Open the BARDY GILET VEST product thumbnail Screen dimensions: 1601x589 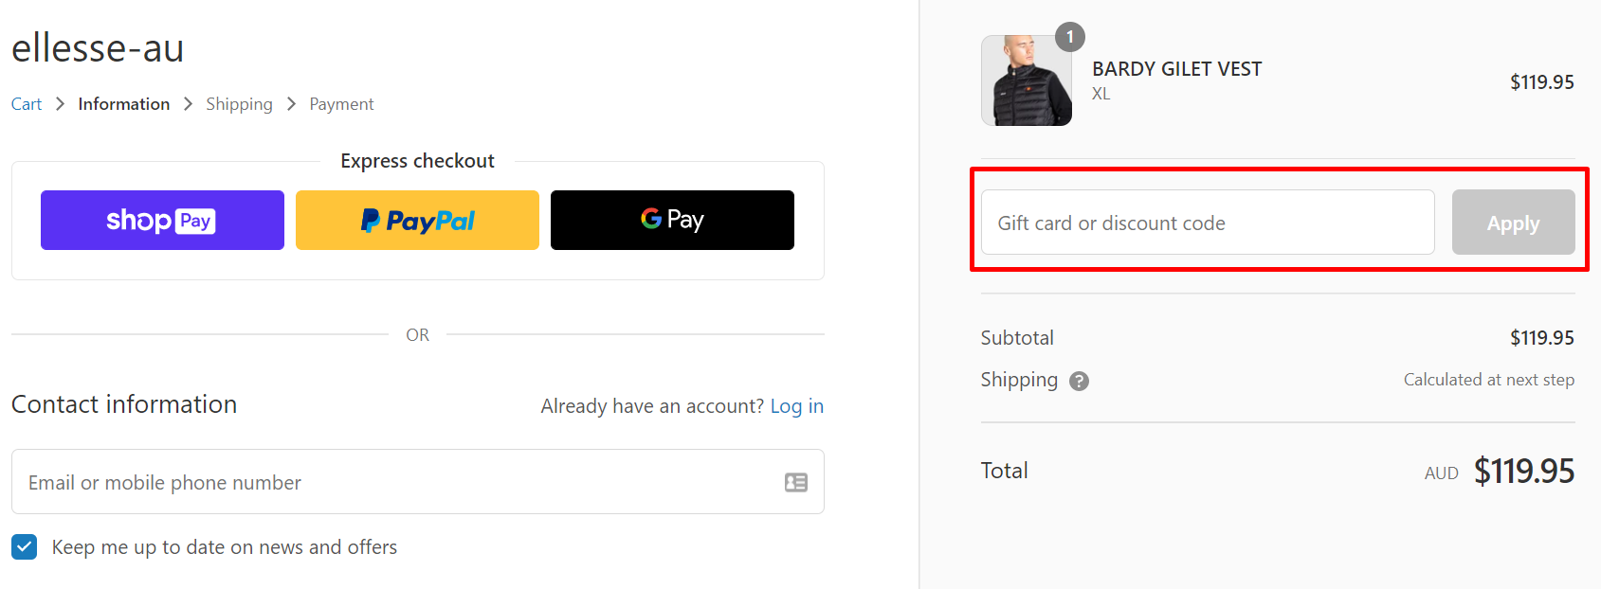click(1027, 80)
